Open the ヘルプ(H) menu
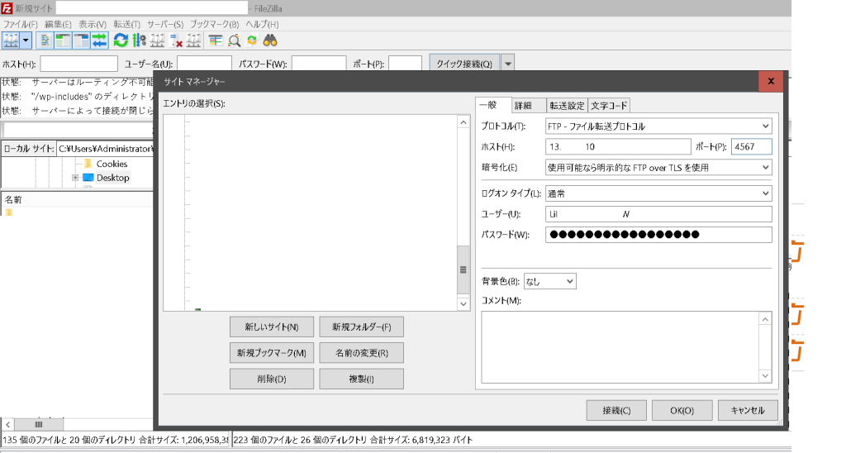 coord(262,24)
